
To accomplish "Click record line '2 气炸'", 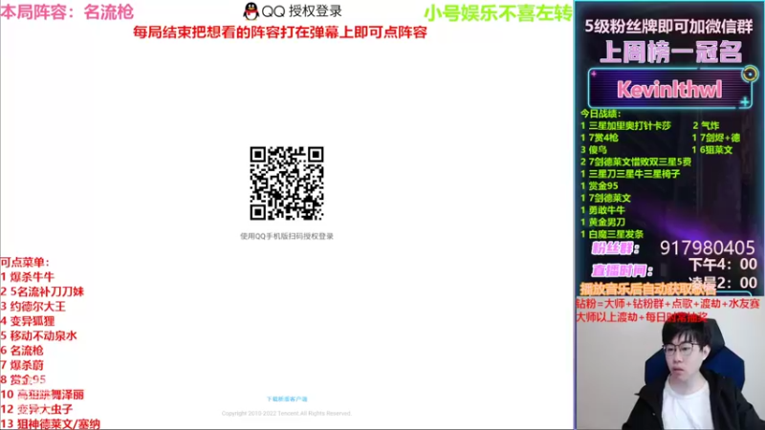I will click(706, 126).
